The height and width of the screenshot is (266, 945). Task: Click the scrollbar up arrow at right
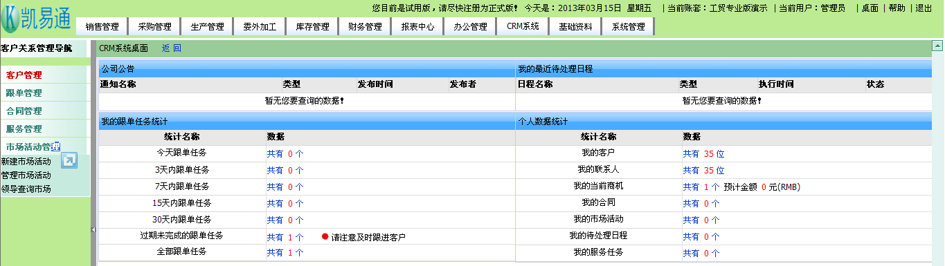coord(937,47)
